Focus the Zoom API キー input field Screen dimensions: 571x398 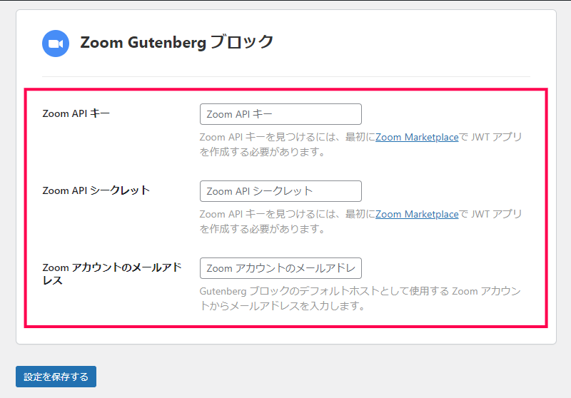click(281, 114)
